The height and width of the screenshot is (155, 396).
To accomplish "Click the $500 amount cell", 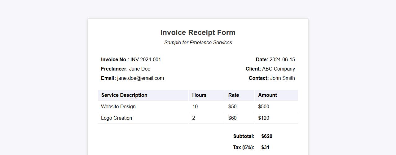I will (x=276, y=107).
